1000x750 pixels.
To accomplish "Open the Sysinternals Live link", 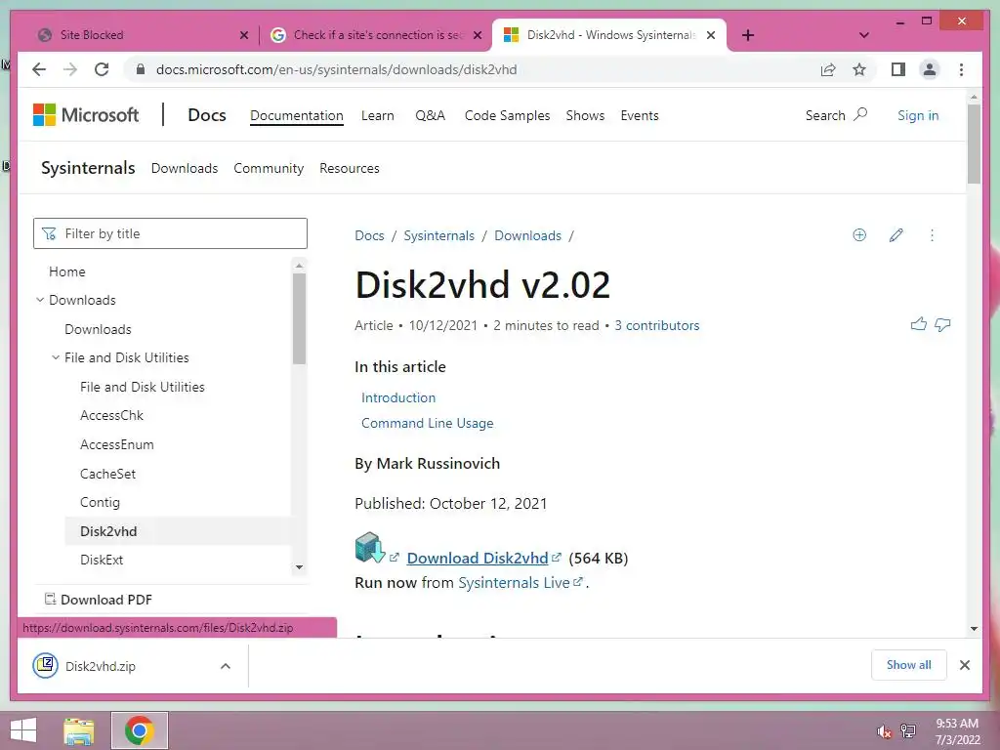I will [x=514, y=583].
